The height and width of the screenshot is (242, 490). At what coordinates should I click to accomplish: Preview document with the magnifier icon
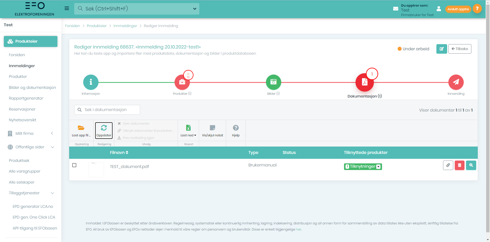coord(471,165)
